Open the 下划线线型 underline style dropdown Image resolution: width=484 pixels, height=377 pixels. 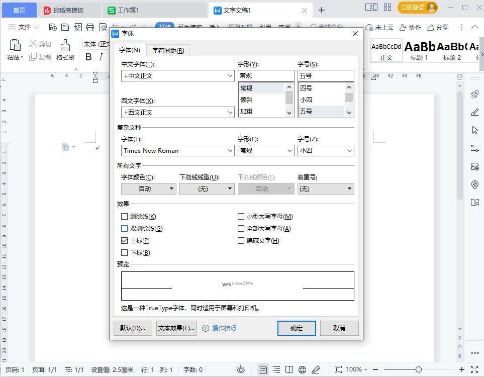pos(207,189)
